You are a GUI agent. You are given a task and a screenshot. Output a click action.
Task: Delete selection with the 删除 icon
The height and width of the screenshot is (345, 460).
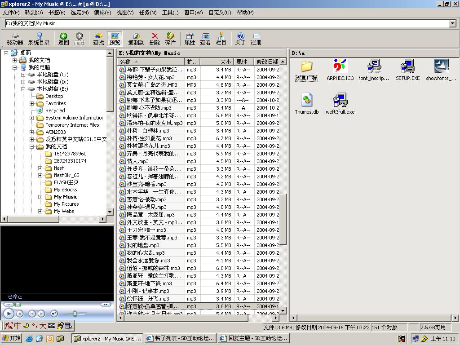click(155, 39)
